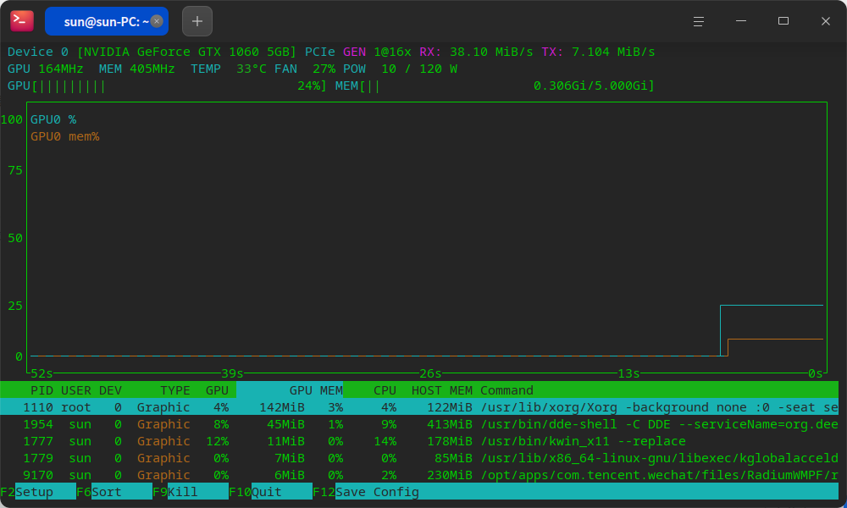Click the GPU utilization bar showing 24%

click(x=168, y=86)
